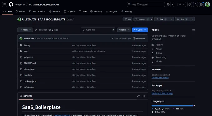Open the README outline list icon

[x=144, y=96]
